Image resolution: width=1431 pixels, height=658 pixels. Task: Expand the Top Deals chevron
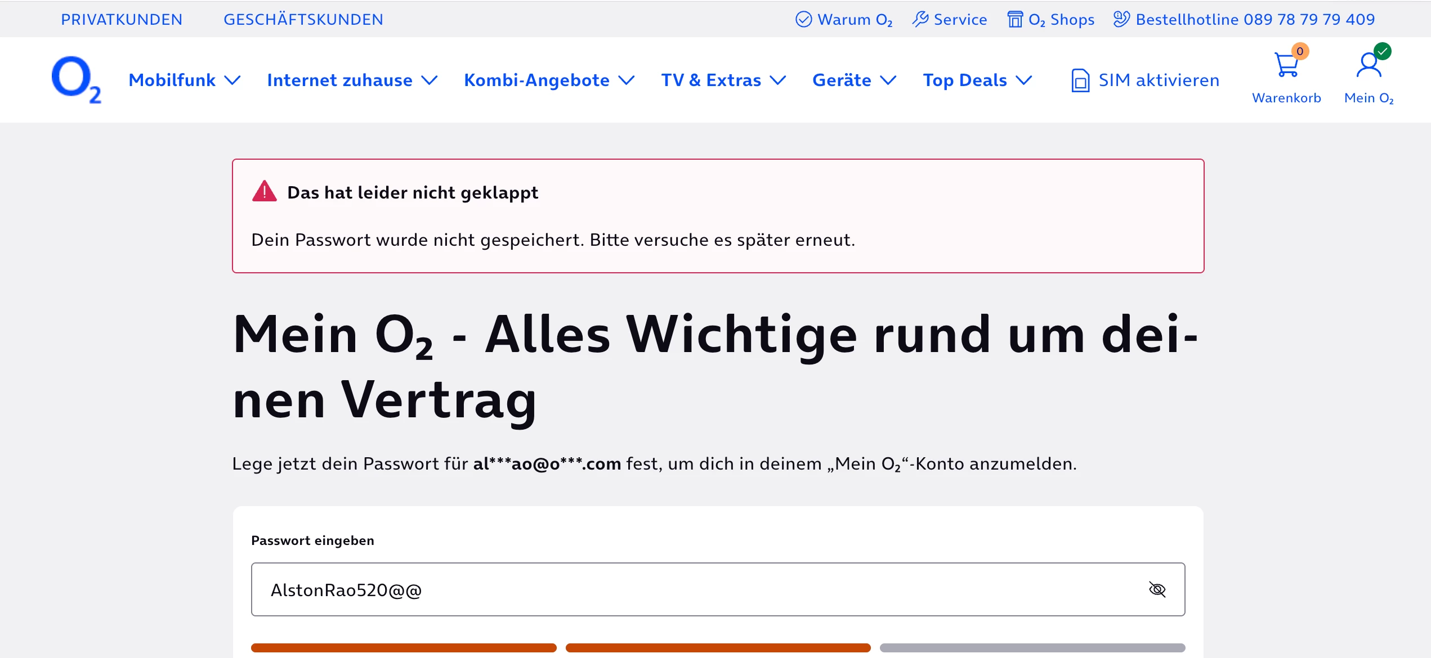pos(1024,80)
